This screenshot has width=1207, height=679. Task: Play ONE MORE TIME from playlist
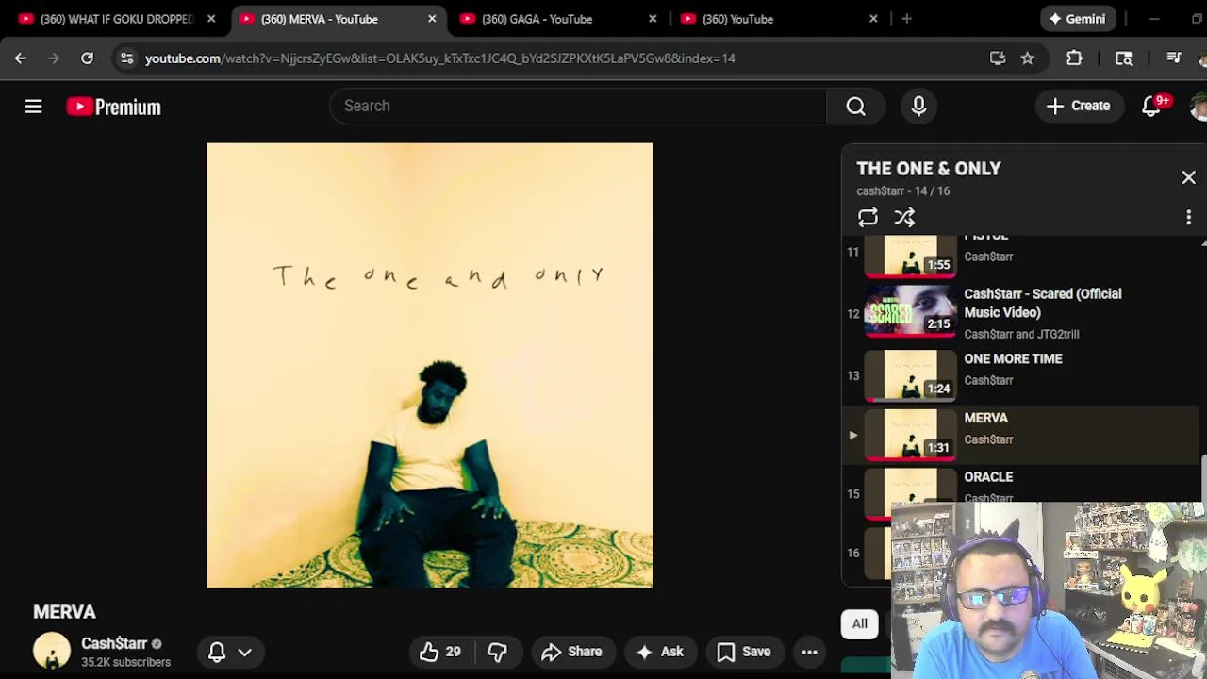[x=1013, y=359]
